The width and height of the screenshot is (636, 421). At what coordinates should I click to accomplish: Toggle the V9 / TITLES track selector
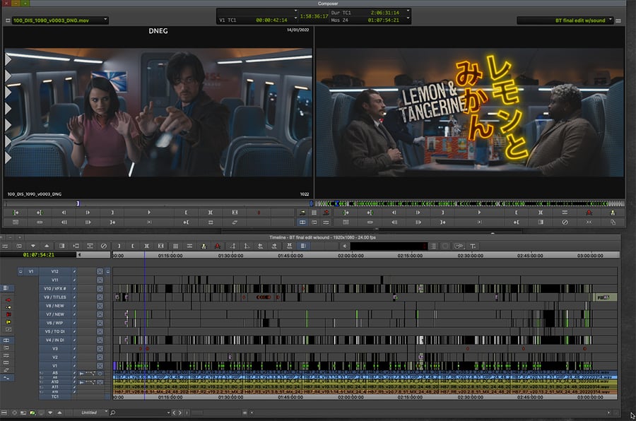(54, 297)
